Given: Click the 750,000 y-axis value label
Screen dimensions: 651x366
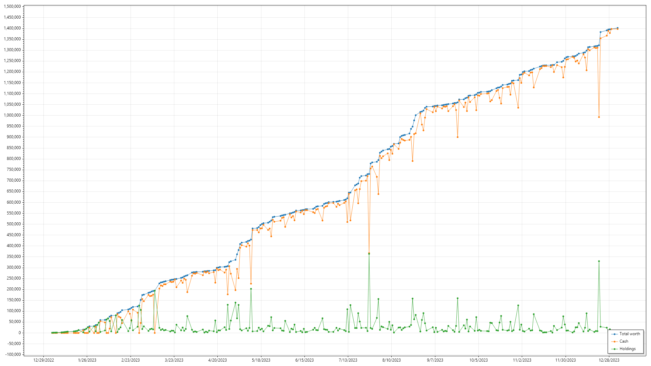Looking at the screenshot, I should pyautogui.click(x=14, y=169).
